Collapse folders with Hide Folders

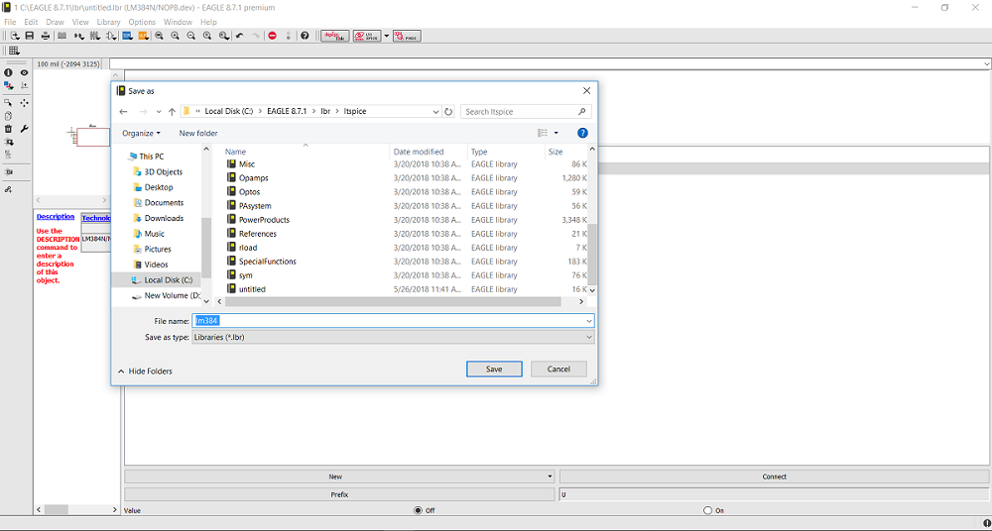(x=145, y=372)
